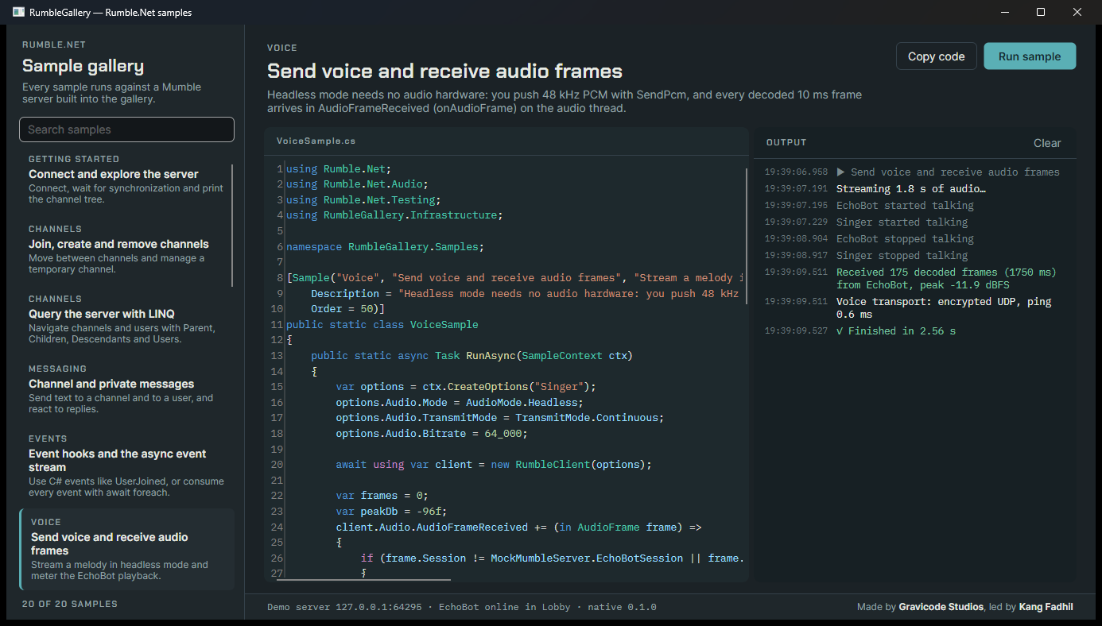
Task: Click the 'options.Audio.Bitrate = 64_000' code line
Action: [x=432, y=434]
